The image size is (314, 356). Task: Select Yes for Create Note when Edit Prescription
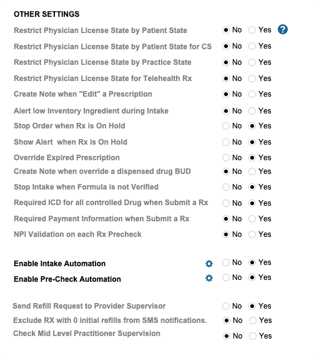tap(252, 94)
